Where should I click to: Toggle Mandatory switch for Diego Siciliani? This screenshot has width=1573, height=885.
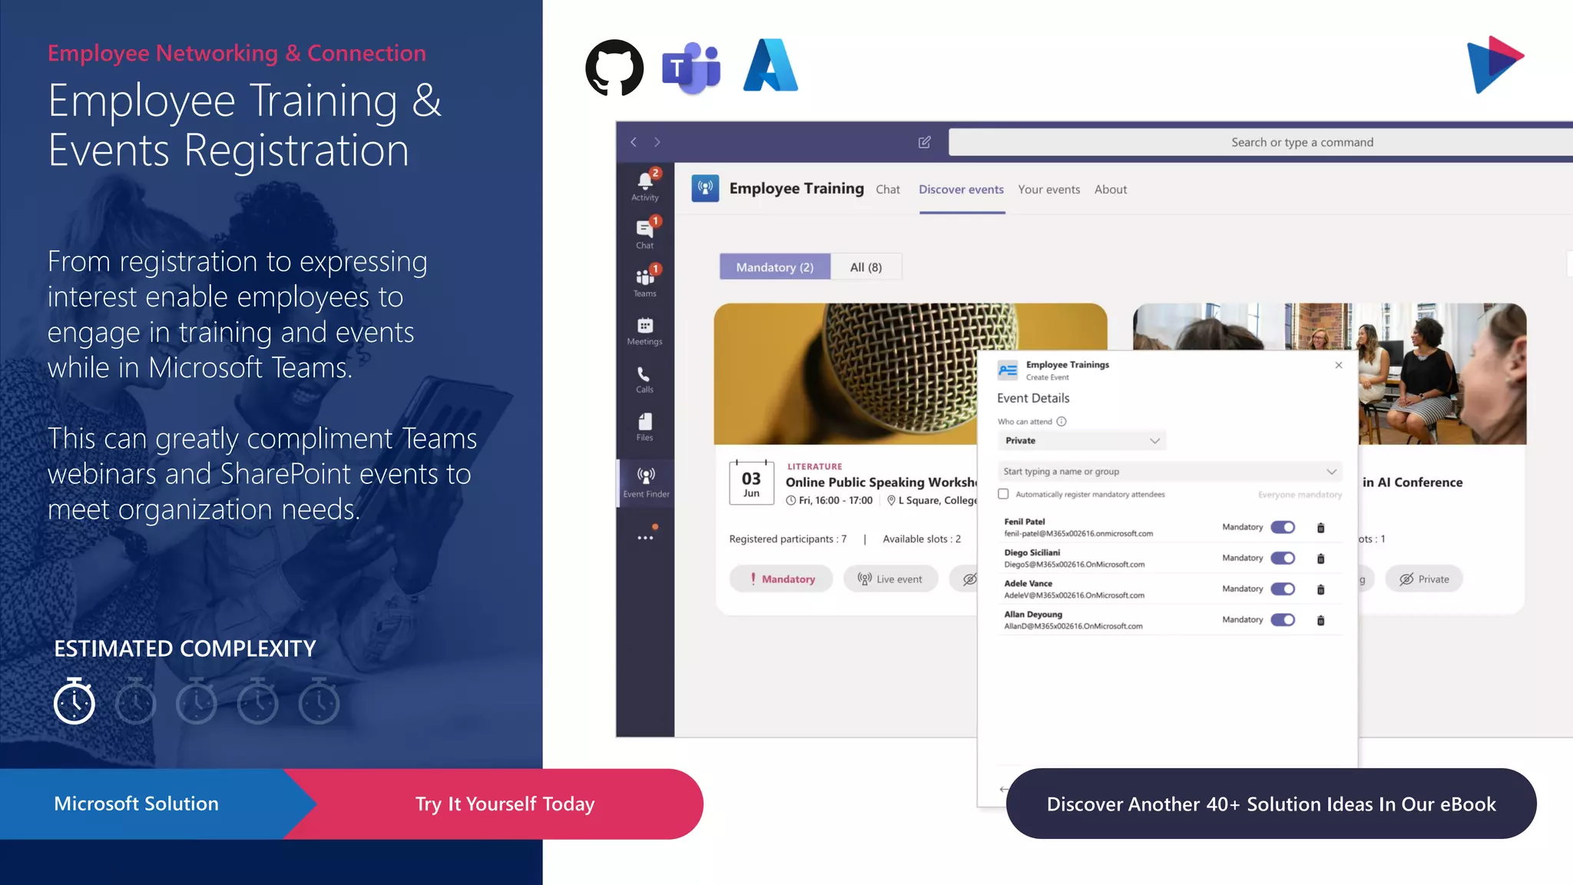coord(1283,558)
